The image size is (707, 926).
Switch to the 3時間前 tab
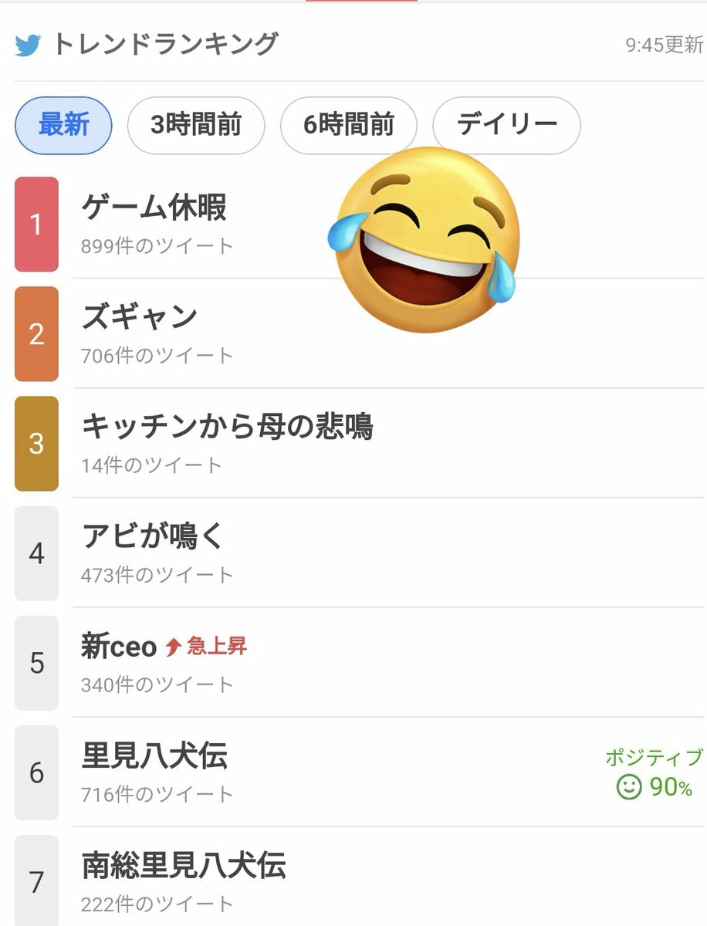[196, 125]
